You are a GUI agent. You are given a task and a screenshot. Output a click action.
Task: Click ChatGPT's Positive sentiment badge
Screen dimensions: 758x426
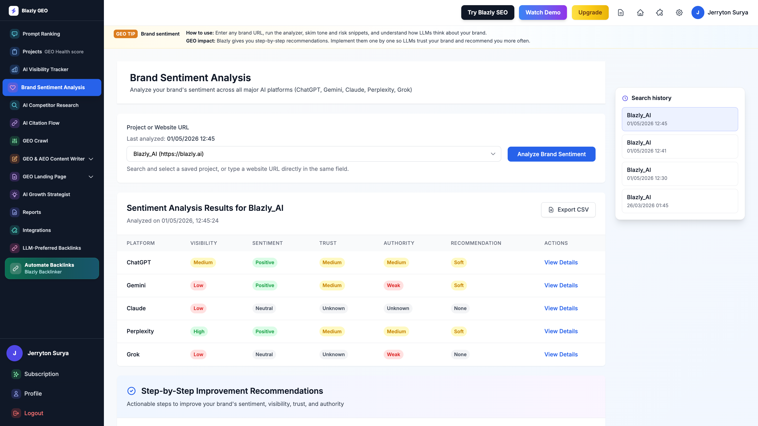(265, 262)
